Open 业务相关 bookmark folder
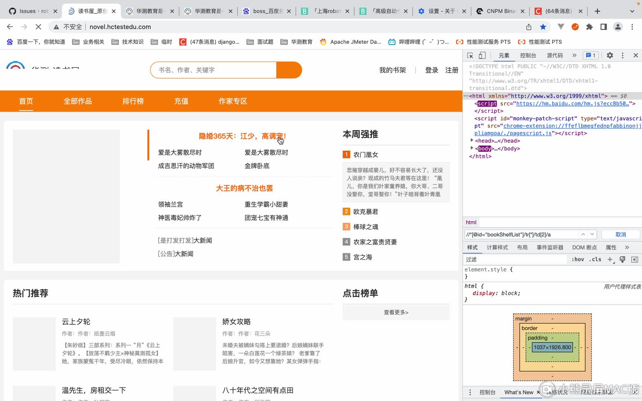Viewport: 642px width, 401px height. 88,42
